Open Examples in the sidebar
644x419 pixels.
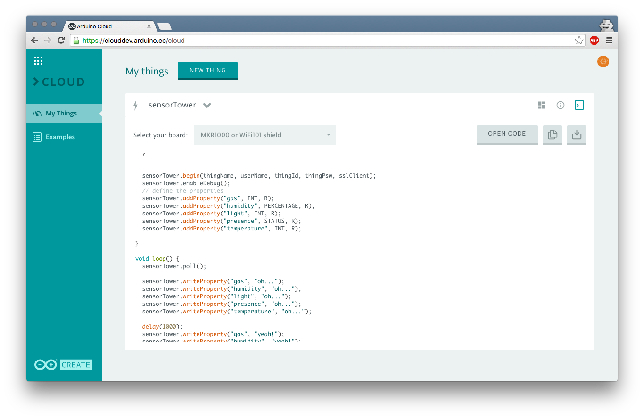pos(60,137)
